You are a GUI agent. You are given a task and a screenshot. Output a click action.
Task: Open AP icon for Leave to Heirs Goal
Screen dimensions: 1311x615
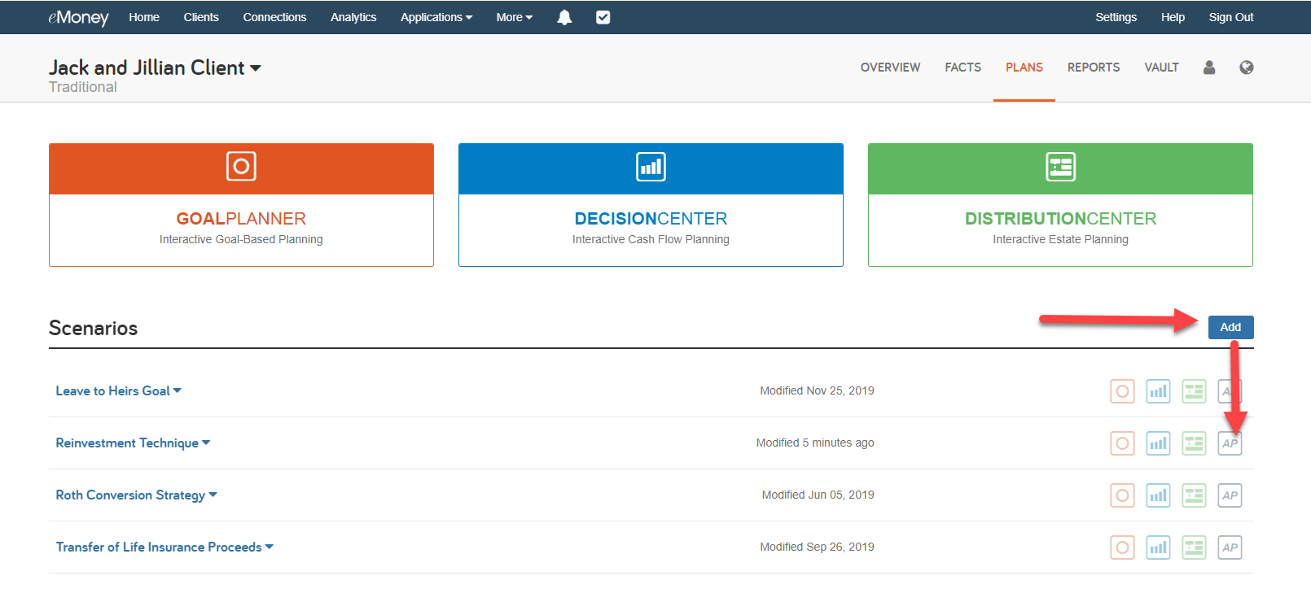coord(1230,391)
